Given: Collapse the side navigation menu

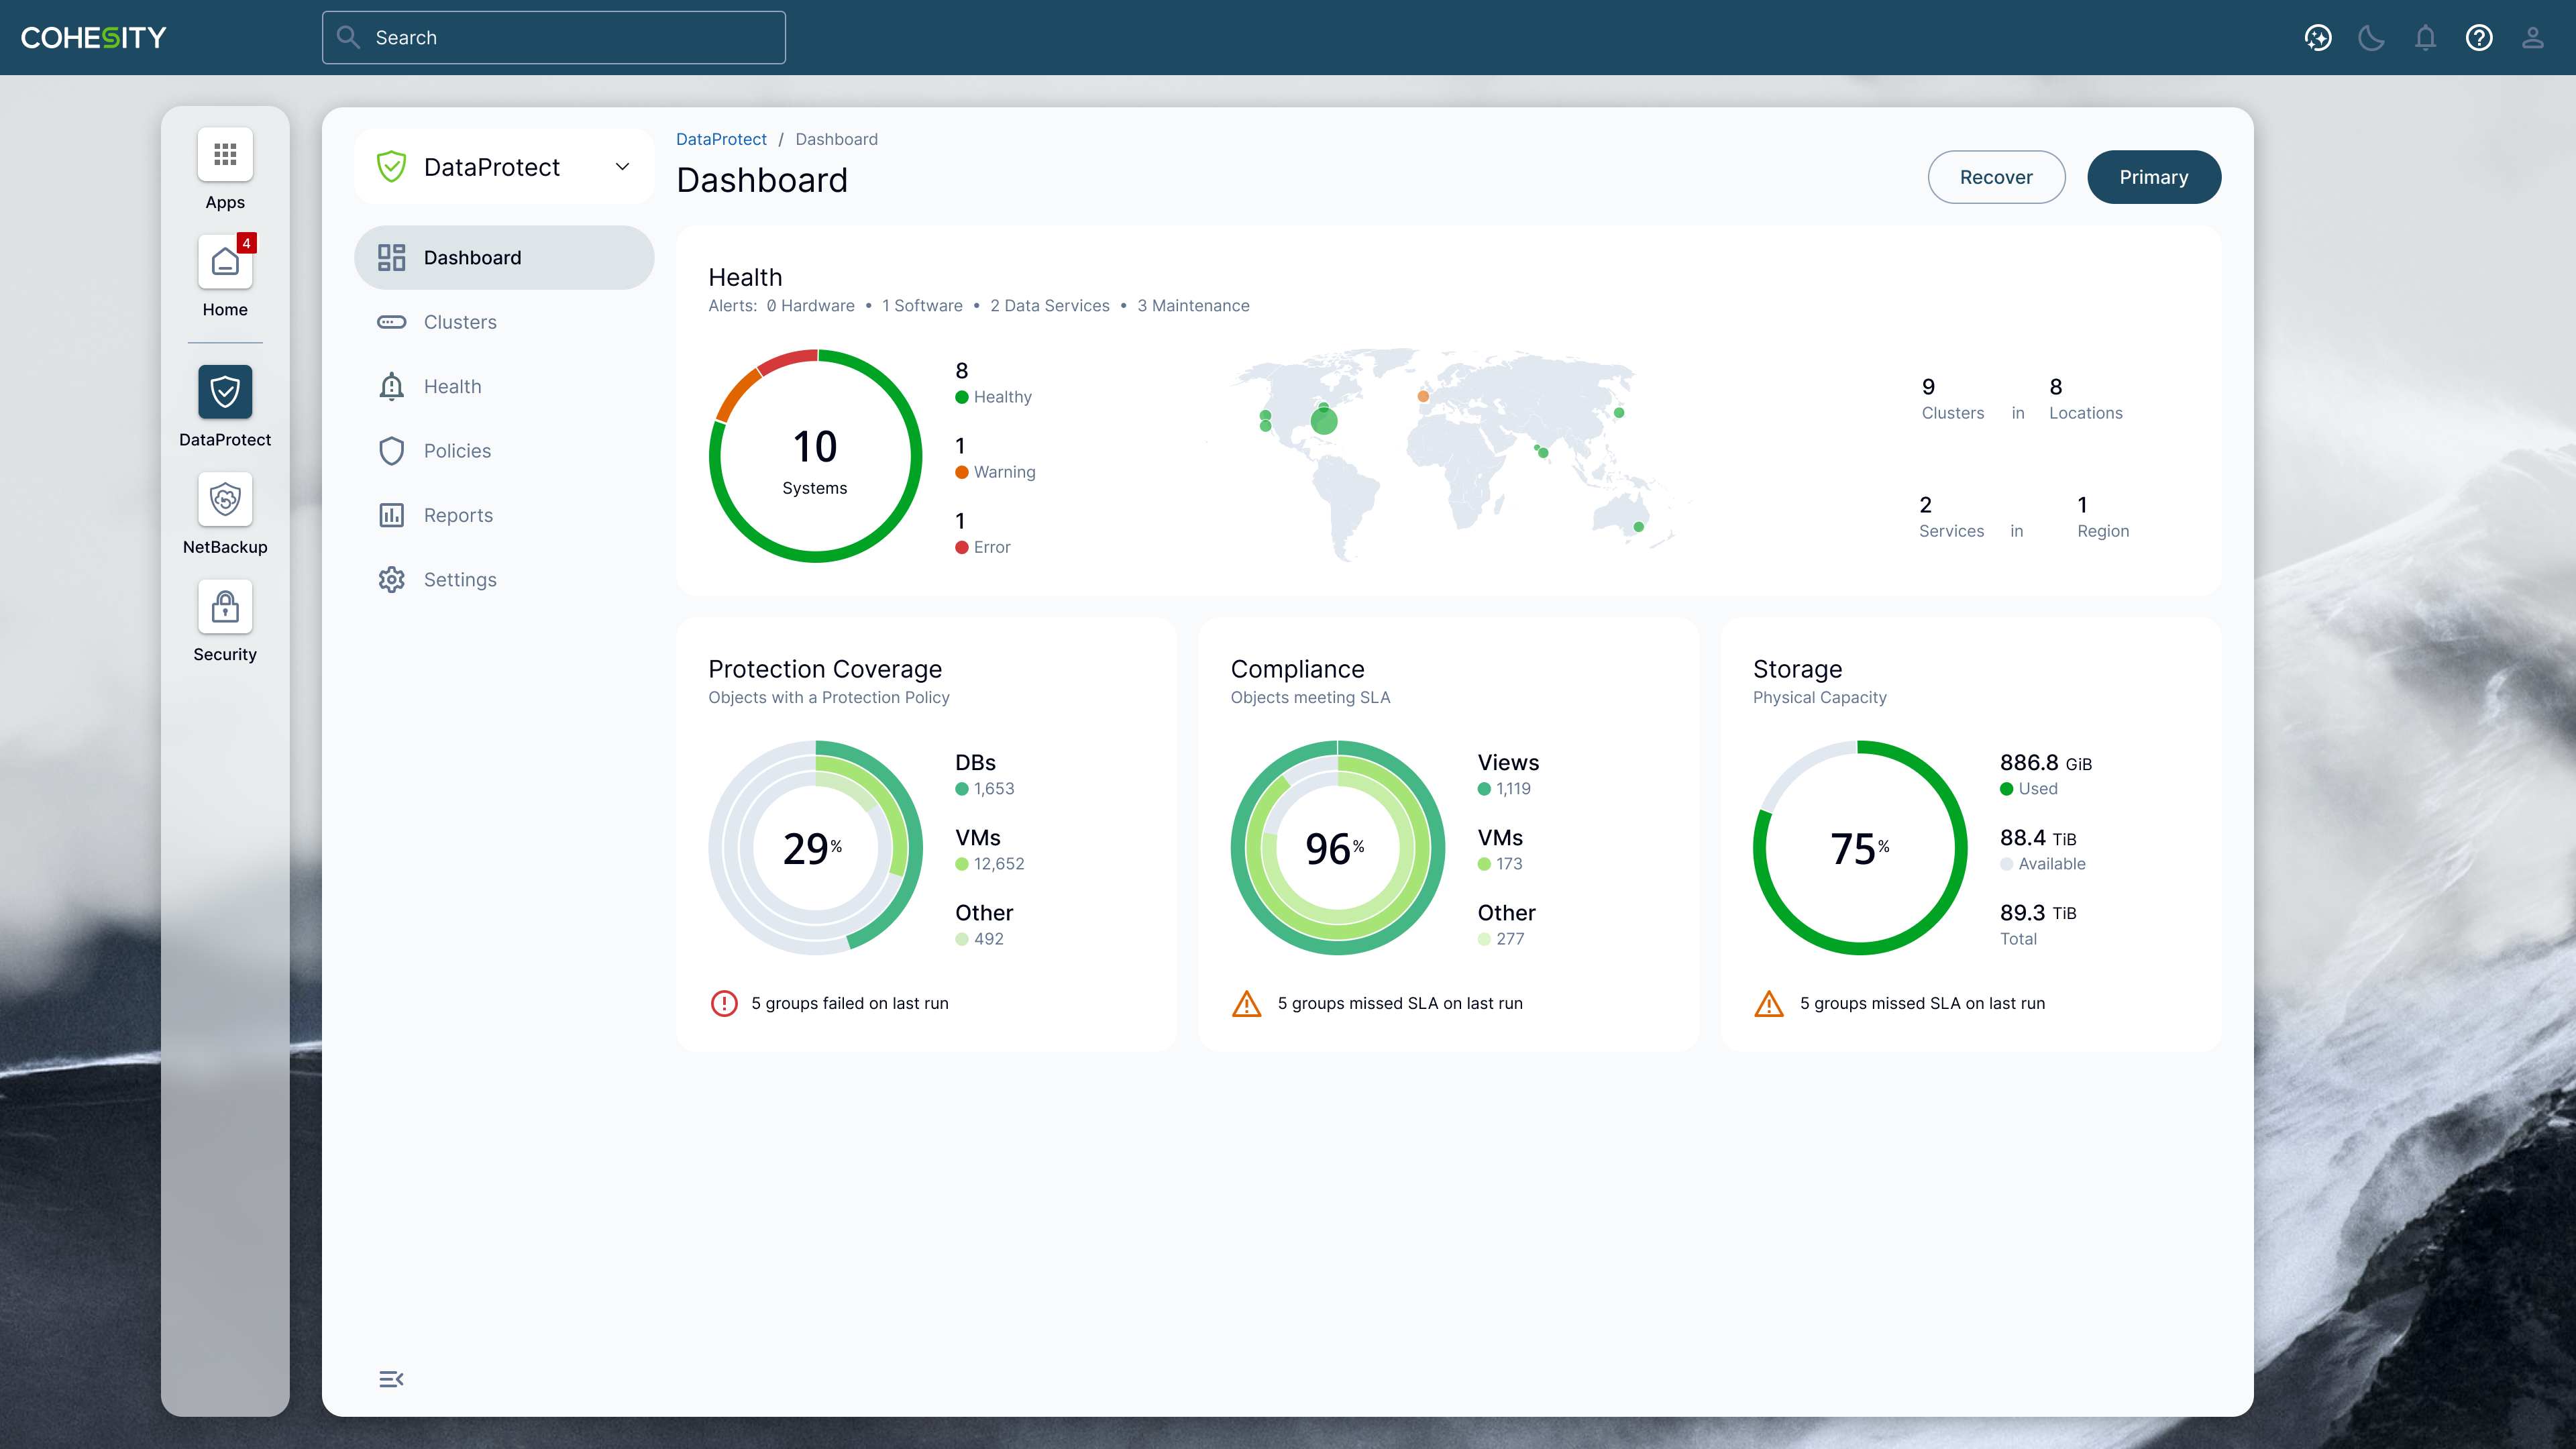Looking at the screenshot, I should click(391, 1379).
